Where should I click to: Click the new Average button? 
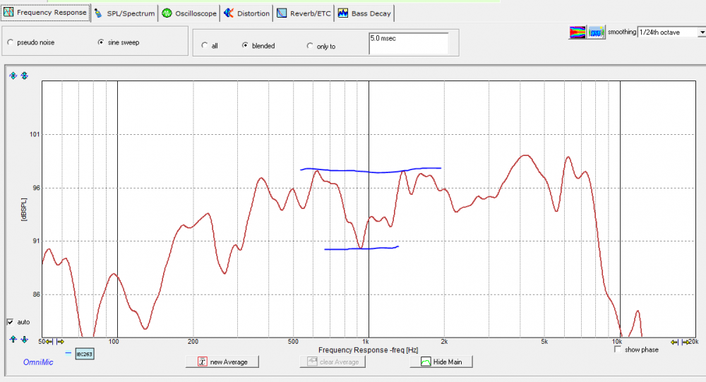(222, 362)
